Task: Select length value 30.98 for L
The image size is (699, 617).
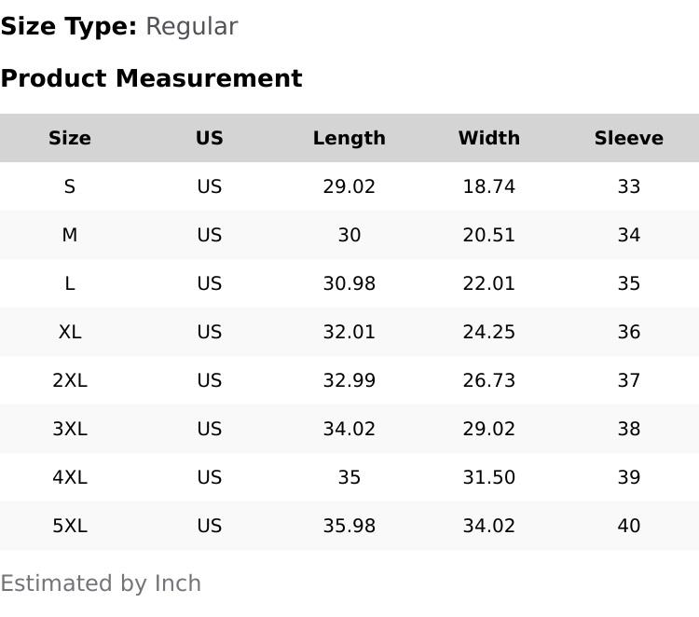Action: (349, 283)
